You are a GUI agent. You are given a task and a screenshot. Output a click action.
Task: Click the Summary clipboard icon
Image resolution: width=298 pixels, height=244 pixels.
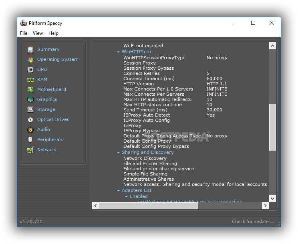(30, 49)
